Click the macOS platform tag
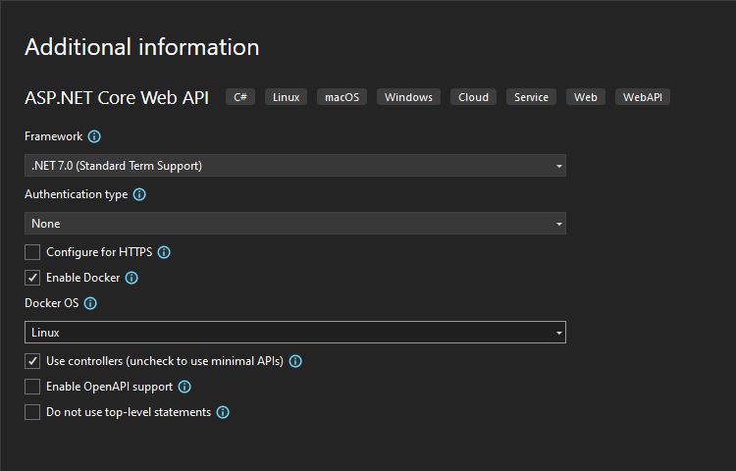The width and height of the screenshot is (736, 471). pos(342,97)
